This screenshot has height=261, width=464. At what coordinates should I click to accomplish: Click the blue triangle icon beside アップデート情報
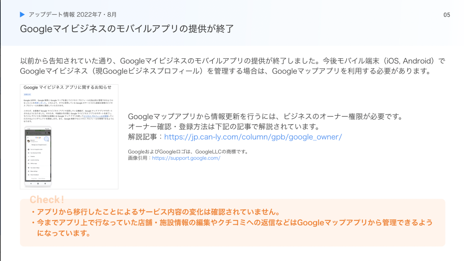coord(22,15)
